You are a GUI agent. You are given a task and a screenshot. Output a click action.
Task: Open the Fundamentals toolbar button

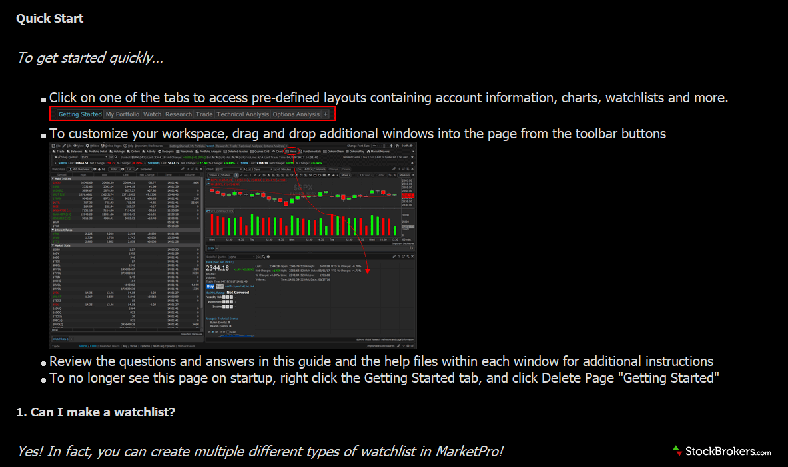click(312, 151)
